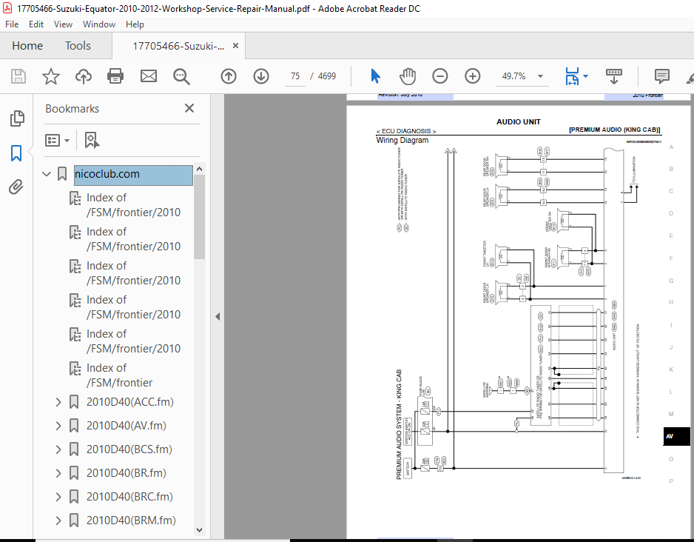
Task: Open the Edit menu
Action: [36, 24]
